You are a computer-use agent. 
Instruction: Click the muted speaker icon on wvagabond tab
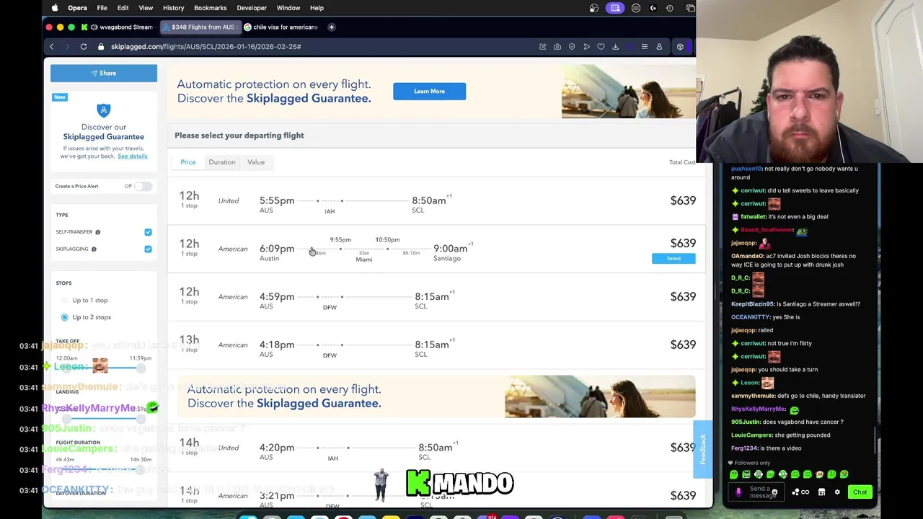pos(94,27)
